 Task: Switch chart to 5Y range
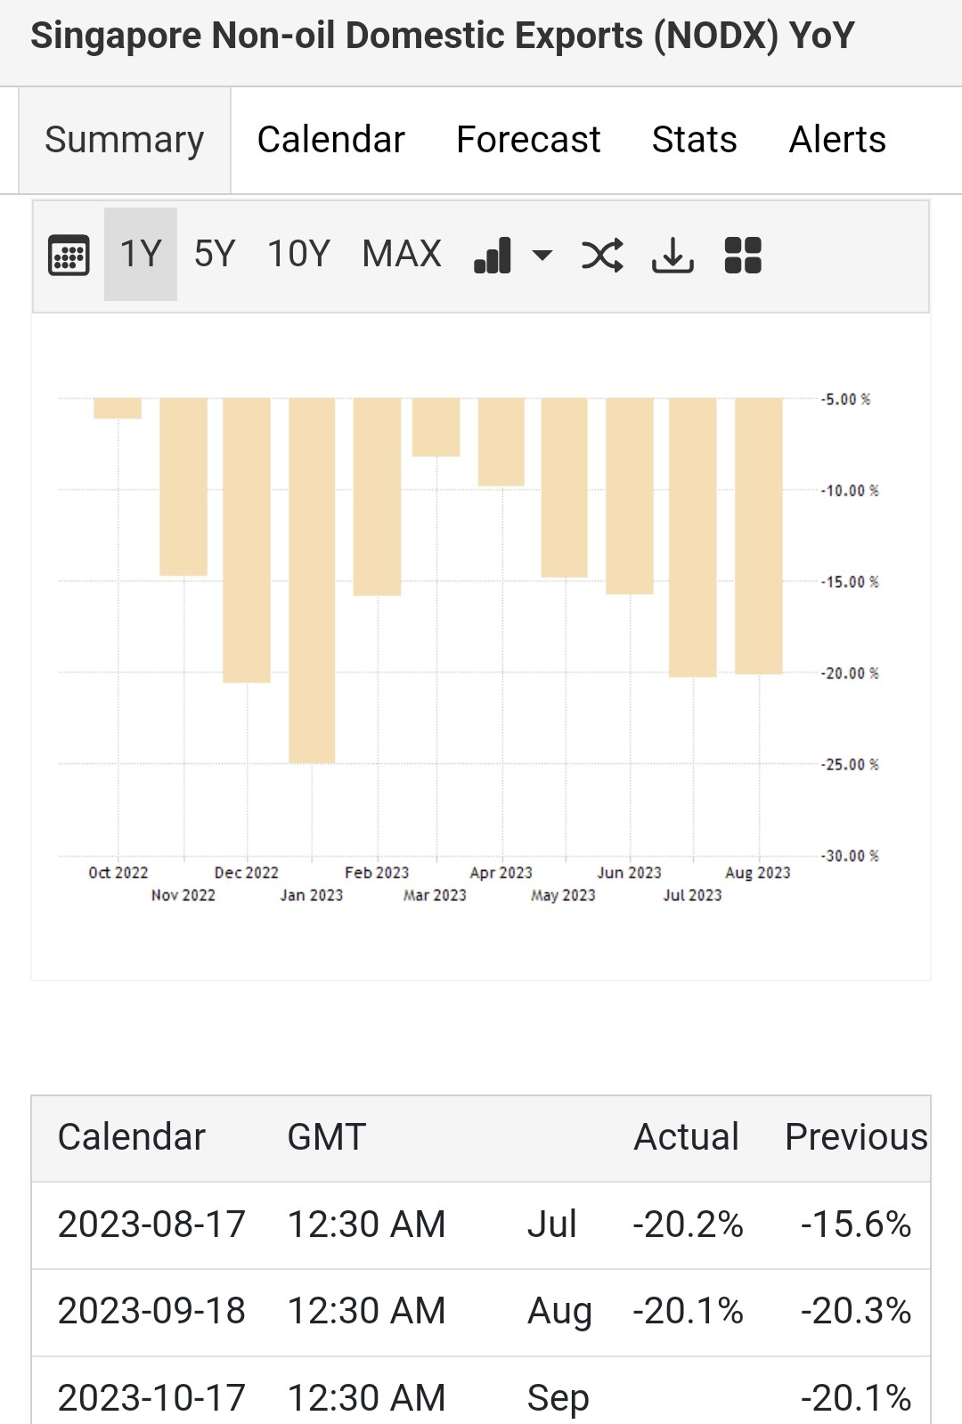click(x=215, y=255)
